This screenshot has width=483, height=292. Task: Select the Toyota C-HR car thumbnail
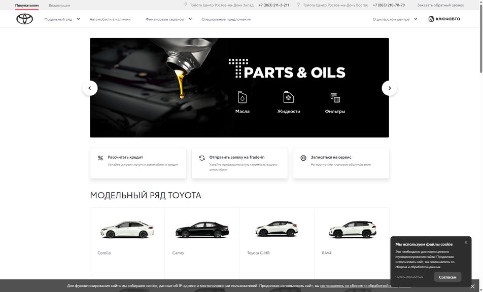[x=277, y=229]
